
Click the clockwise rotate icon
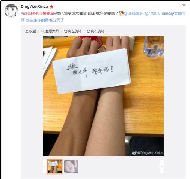click(89, 31)
